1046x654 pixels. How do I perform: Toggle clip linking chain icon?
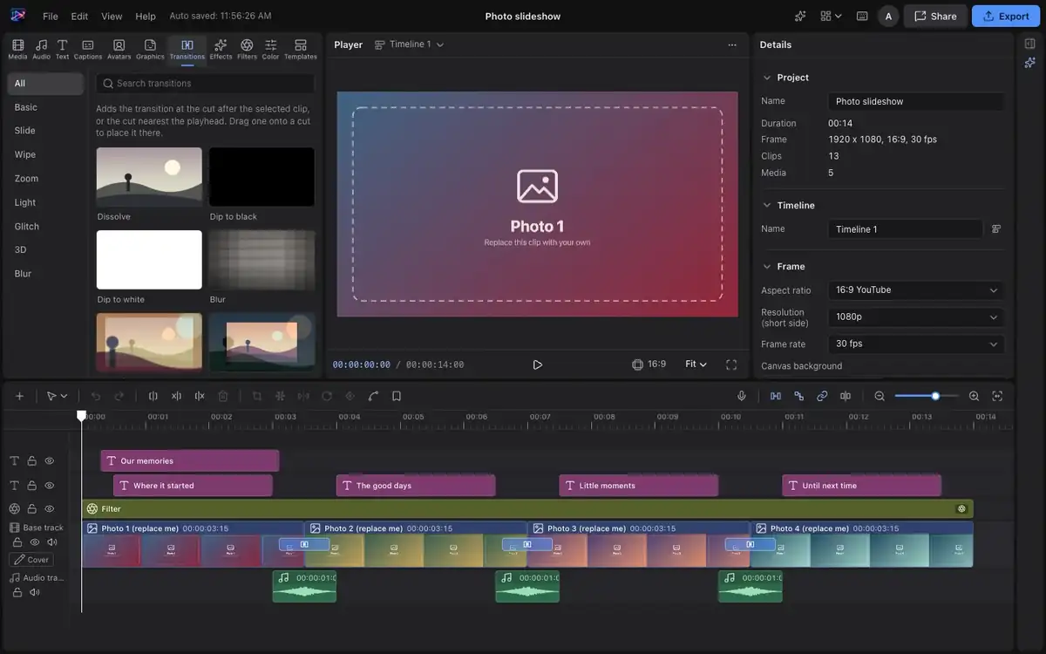822,396
